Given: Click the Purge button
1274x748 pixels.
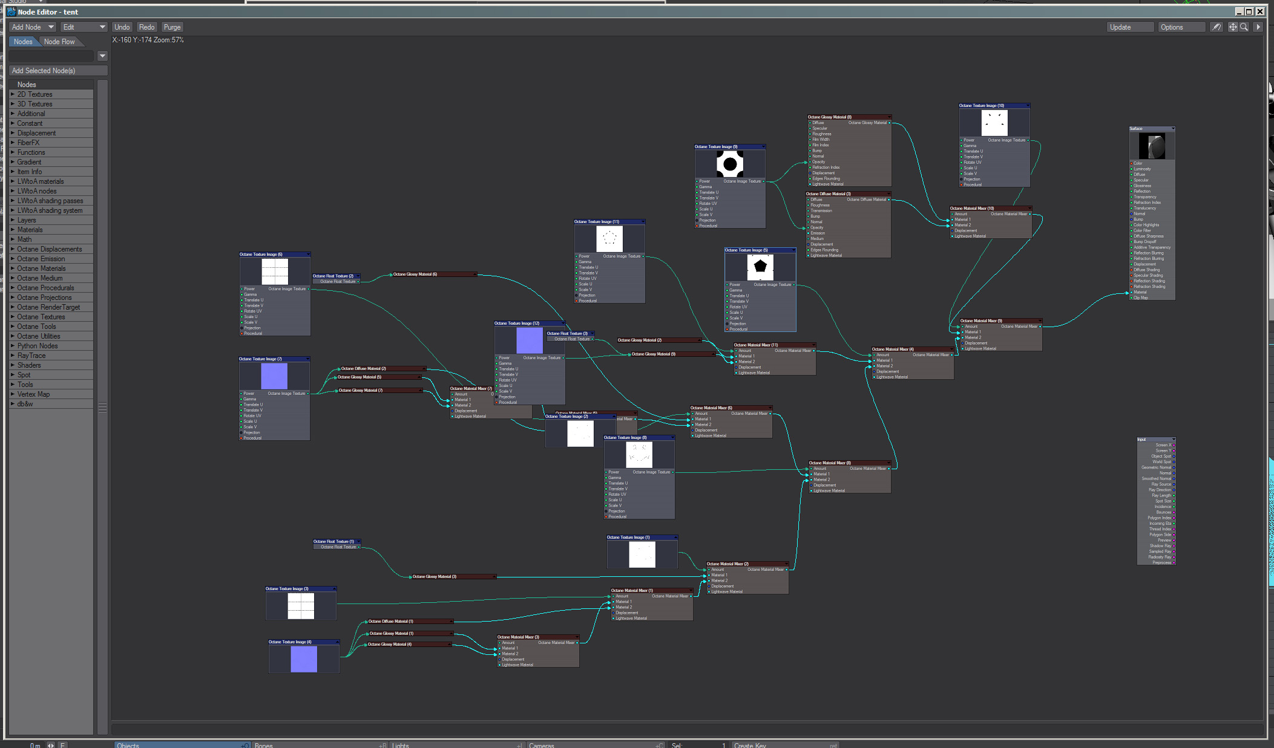Looking at the screenshot, I should (x=172, y=27).
